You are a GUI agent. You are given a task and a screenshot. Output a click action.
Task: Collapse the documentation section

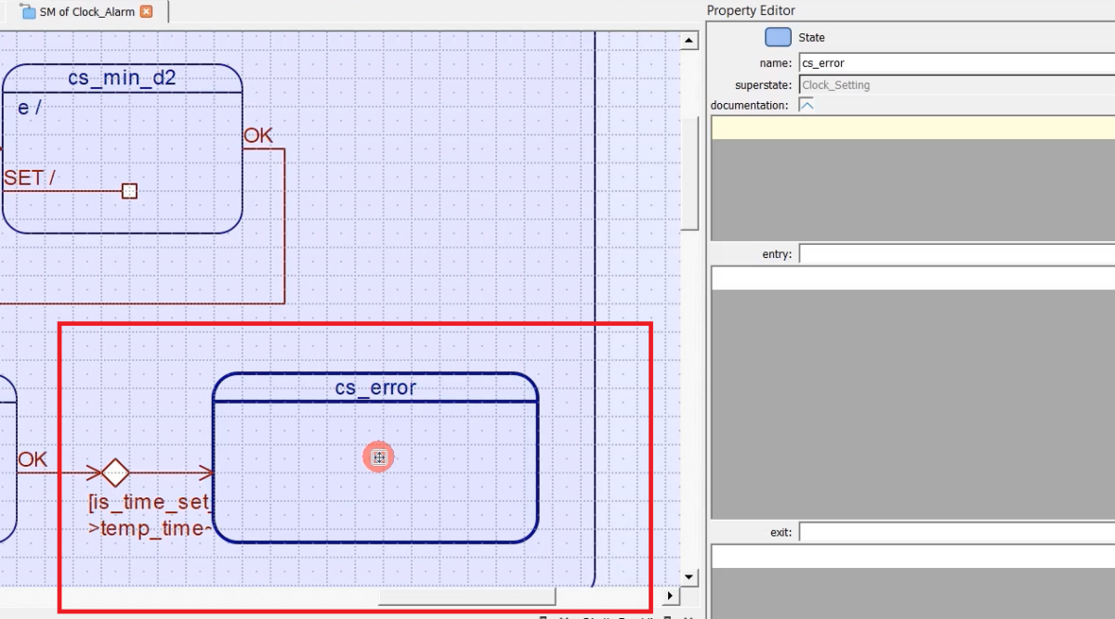806,105
